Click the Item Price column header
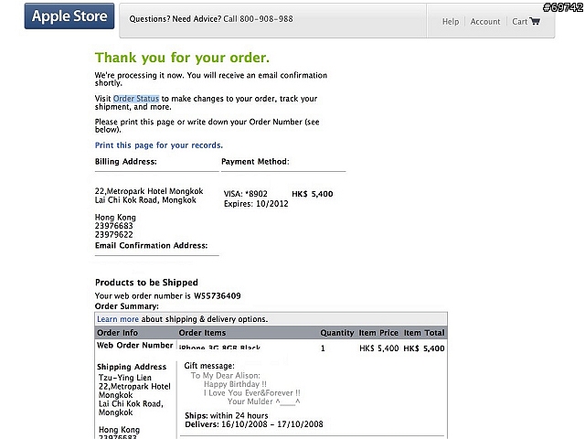This screenshot has width=585, height=439. (378, 333)
